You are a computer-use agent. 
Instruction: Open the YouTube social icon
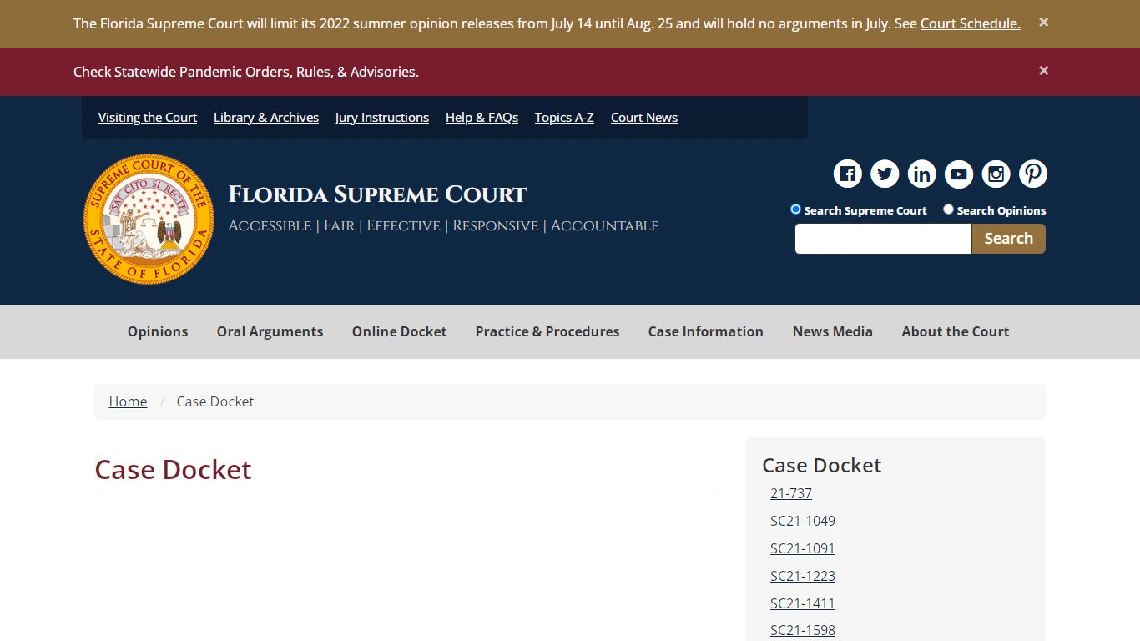pyautogui.click(x=959, y=174)
